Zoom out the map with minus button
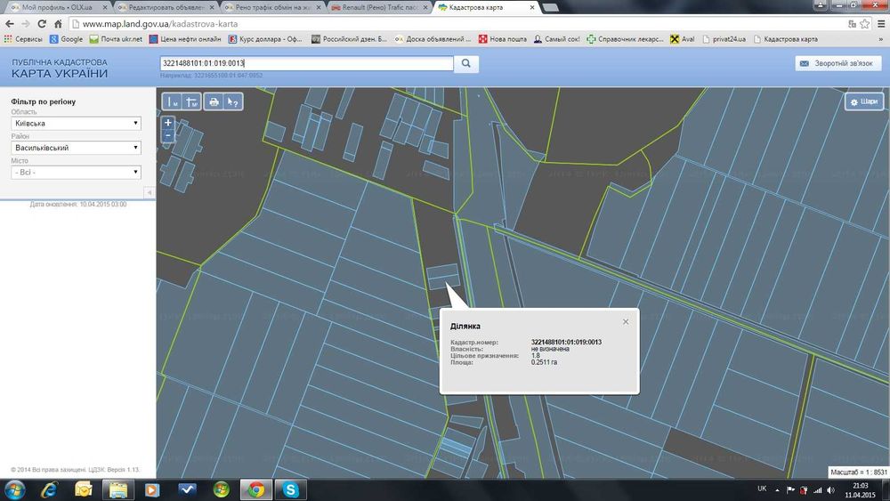The height and width of the screenshot is (501, 890). (168, 135)
